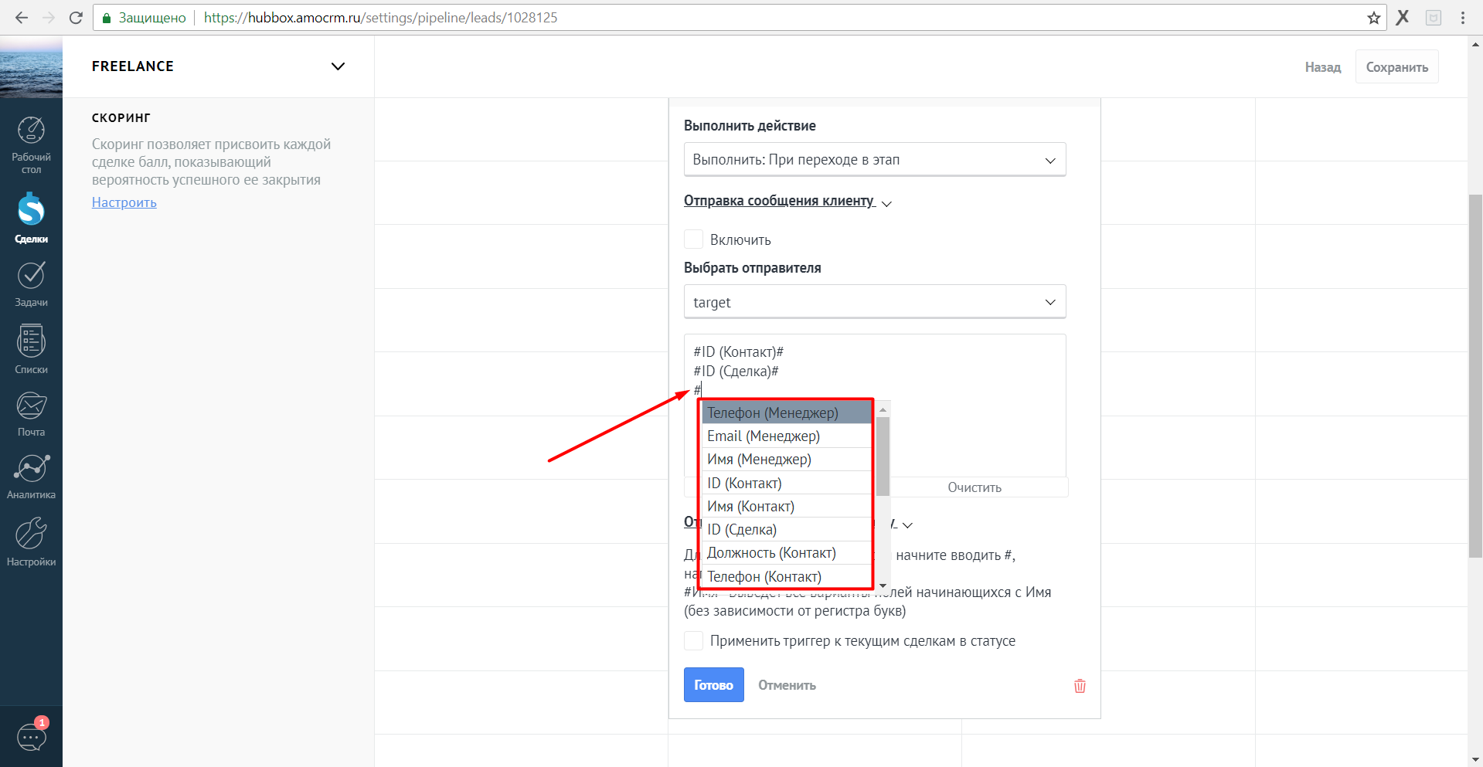Image resolution: width=1483 pixels, height=767 pixels.
Task: Click the X extension icon
Action: (x=1403, y=18)
